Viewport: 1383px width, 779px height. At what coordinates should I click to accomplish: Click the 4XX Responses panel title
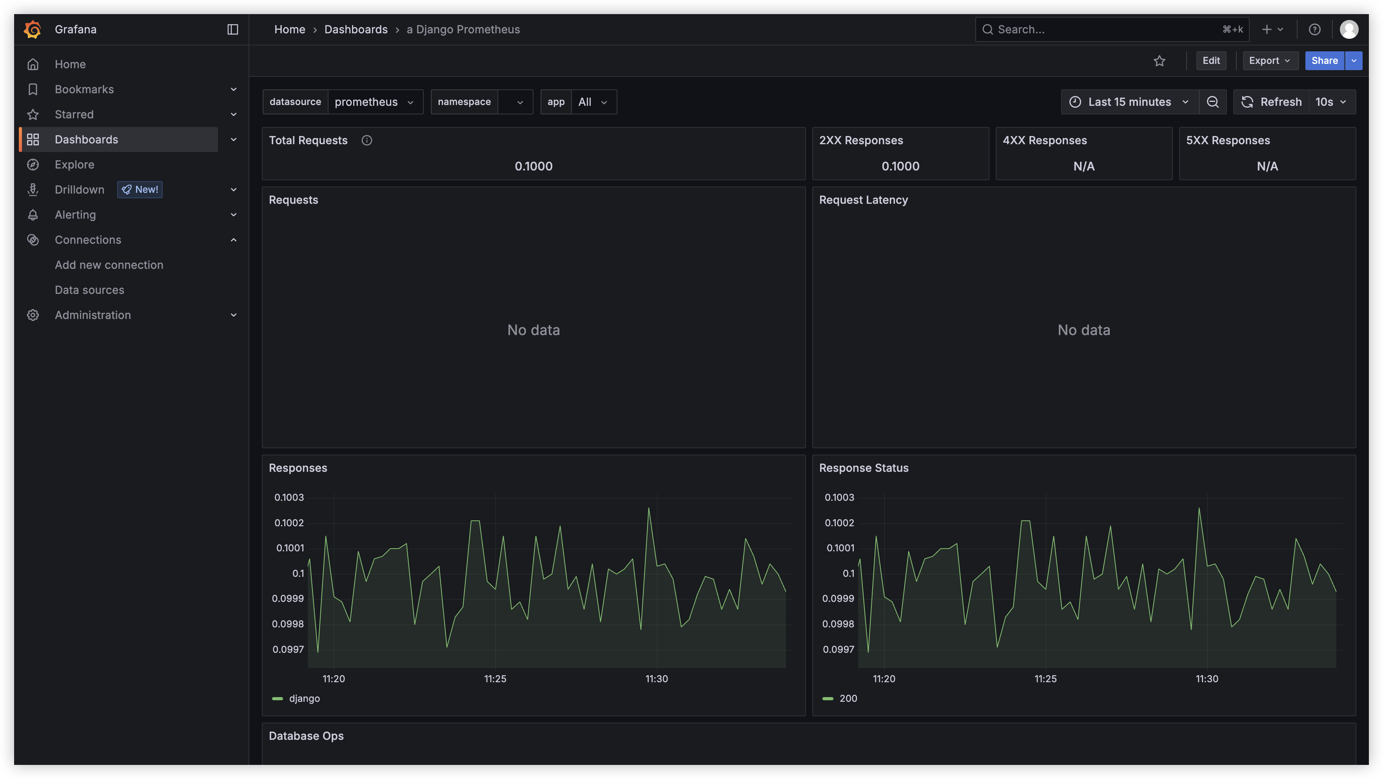click(x=1045, y=141)
